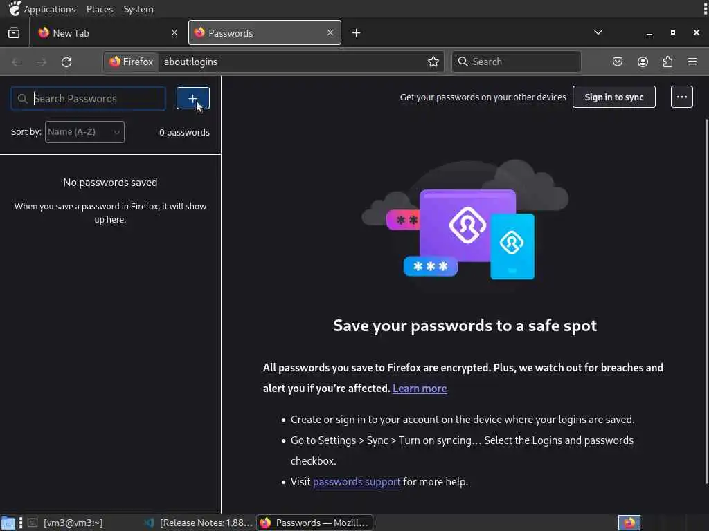Bookmark this page with the star icon

(433, 62)
